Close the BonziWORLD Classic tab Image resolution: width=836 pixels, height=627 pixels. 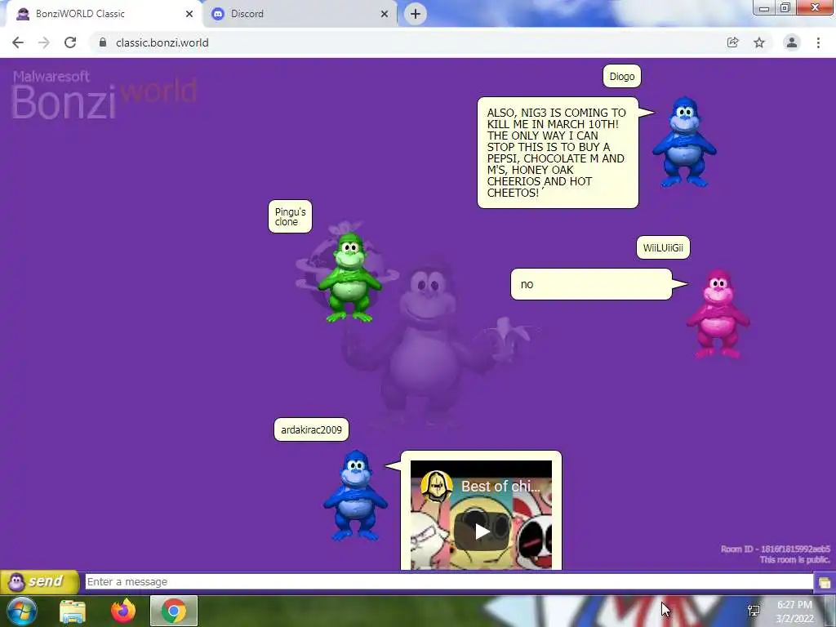coord(189,14)
